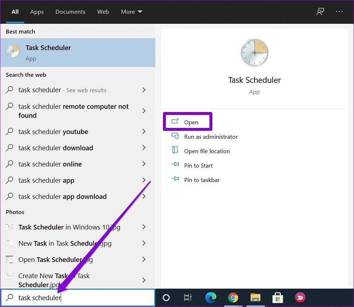Viewport: 354px width, 307px height.
Task: Select Pin to Start
Action: 198,166
